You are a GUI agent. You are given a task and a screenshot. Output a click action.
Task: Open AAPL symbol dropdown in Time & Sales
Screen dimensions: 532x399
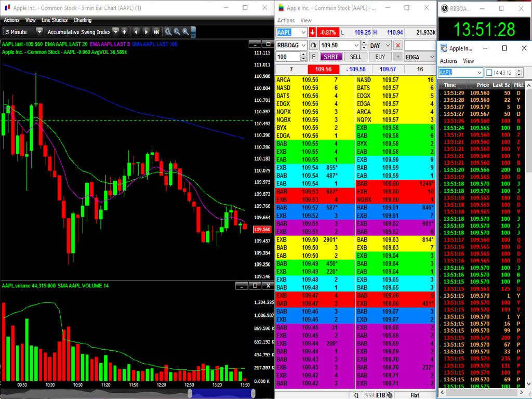480,72
